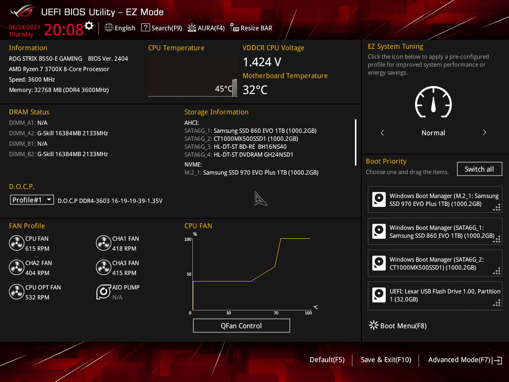Grab drag handle of SATA6G_1 boot entry
The height and width of the screenshot is (382, 509).
(x=497, y=239)
